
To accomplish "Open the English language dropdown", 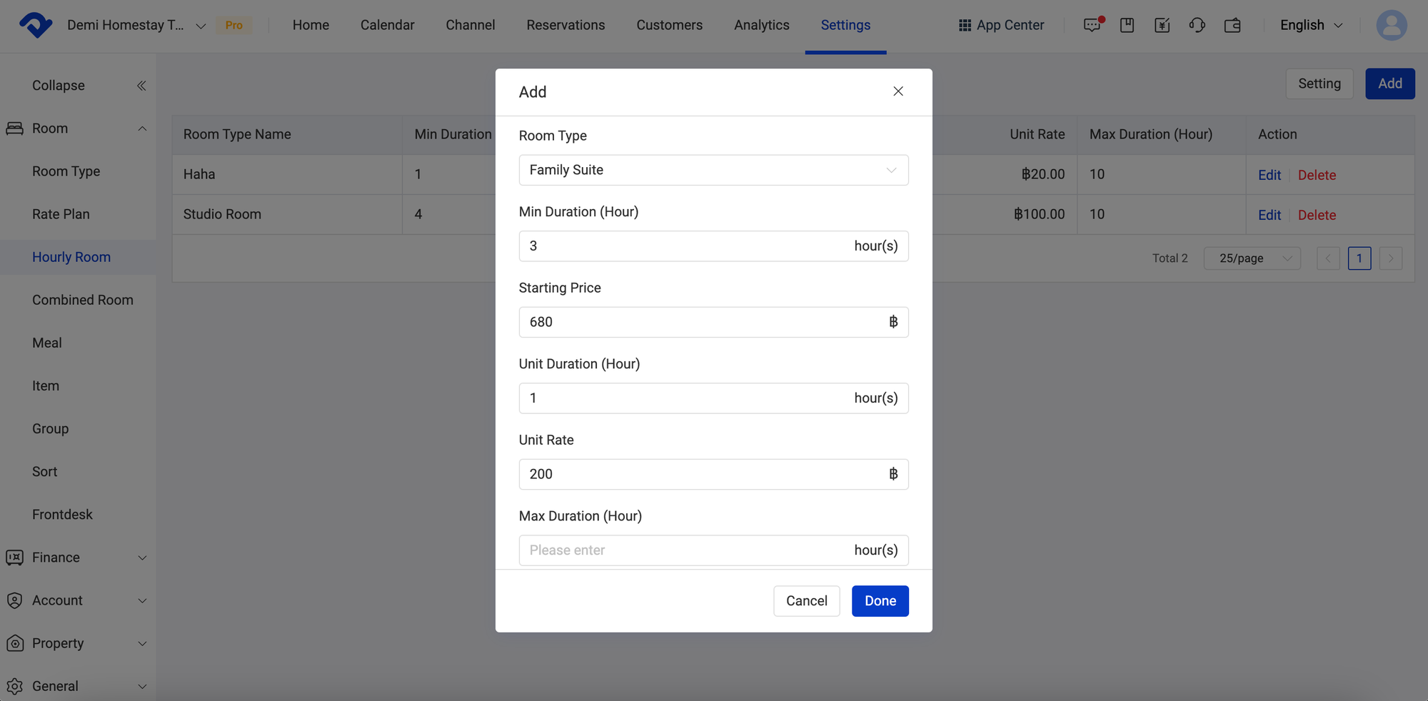I will pyautogui.click(x=1309, y=25).
